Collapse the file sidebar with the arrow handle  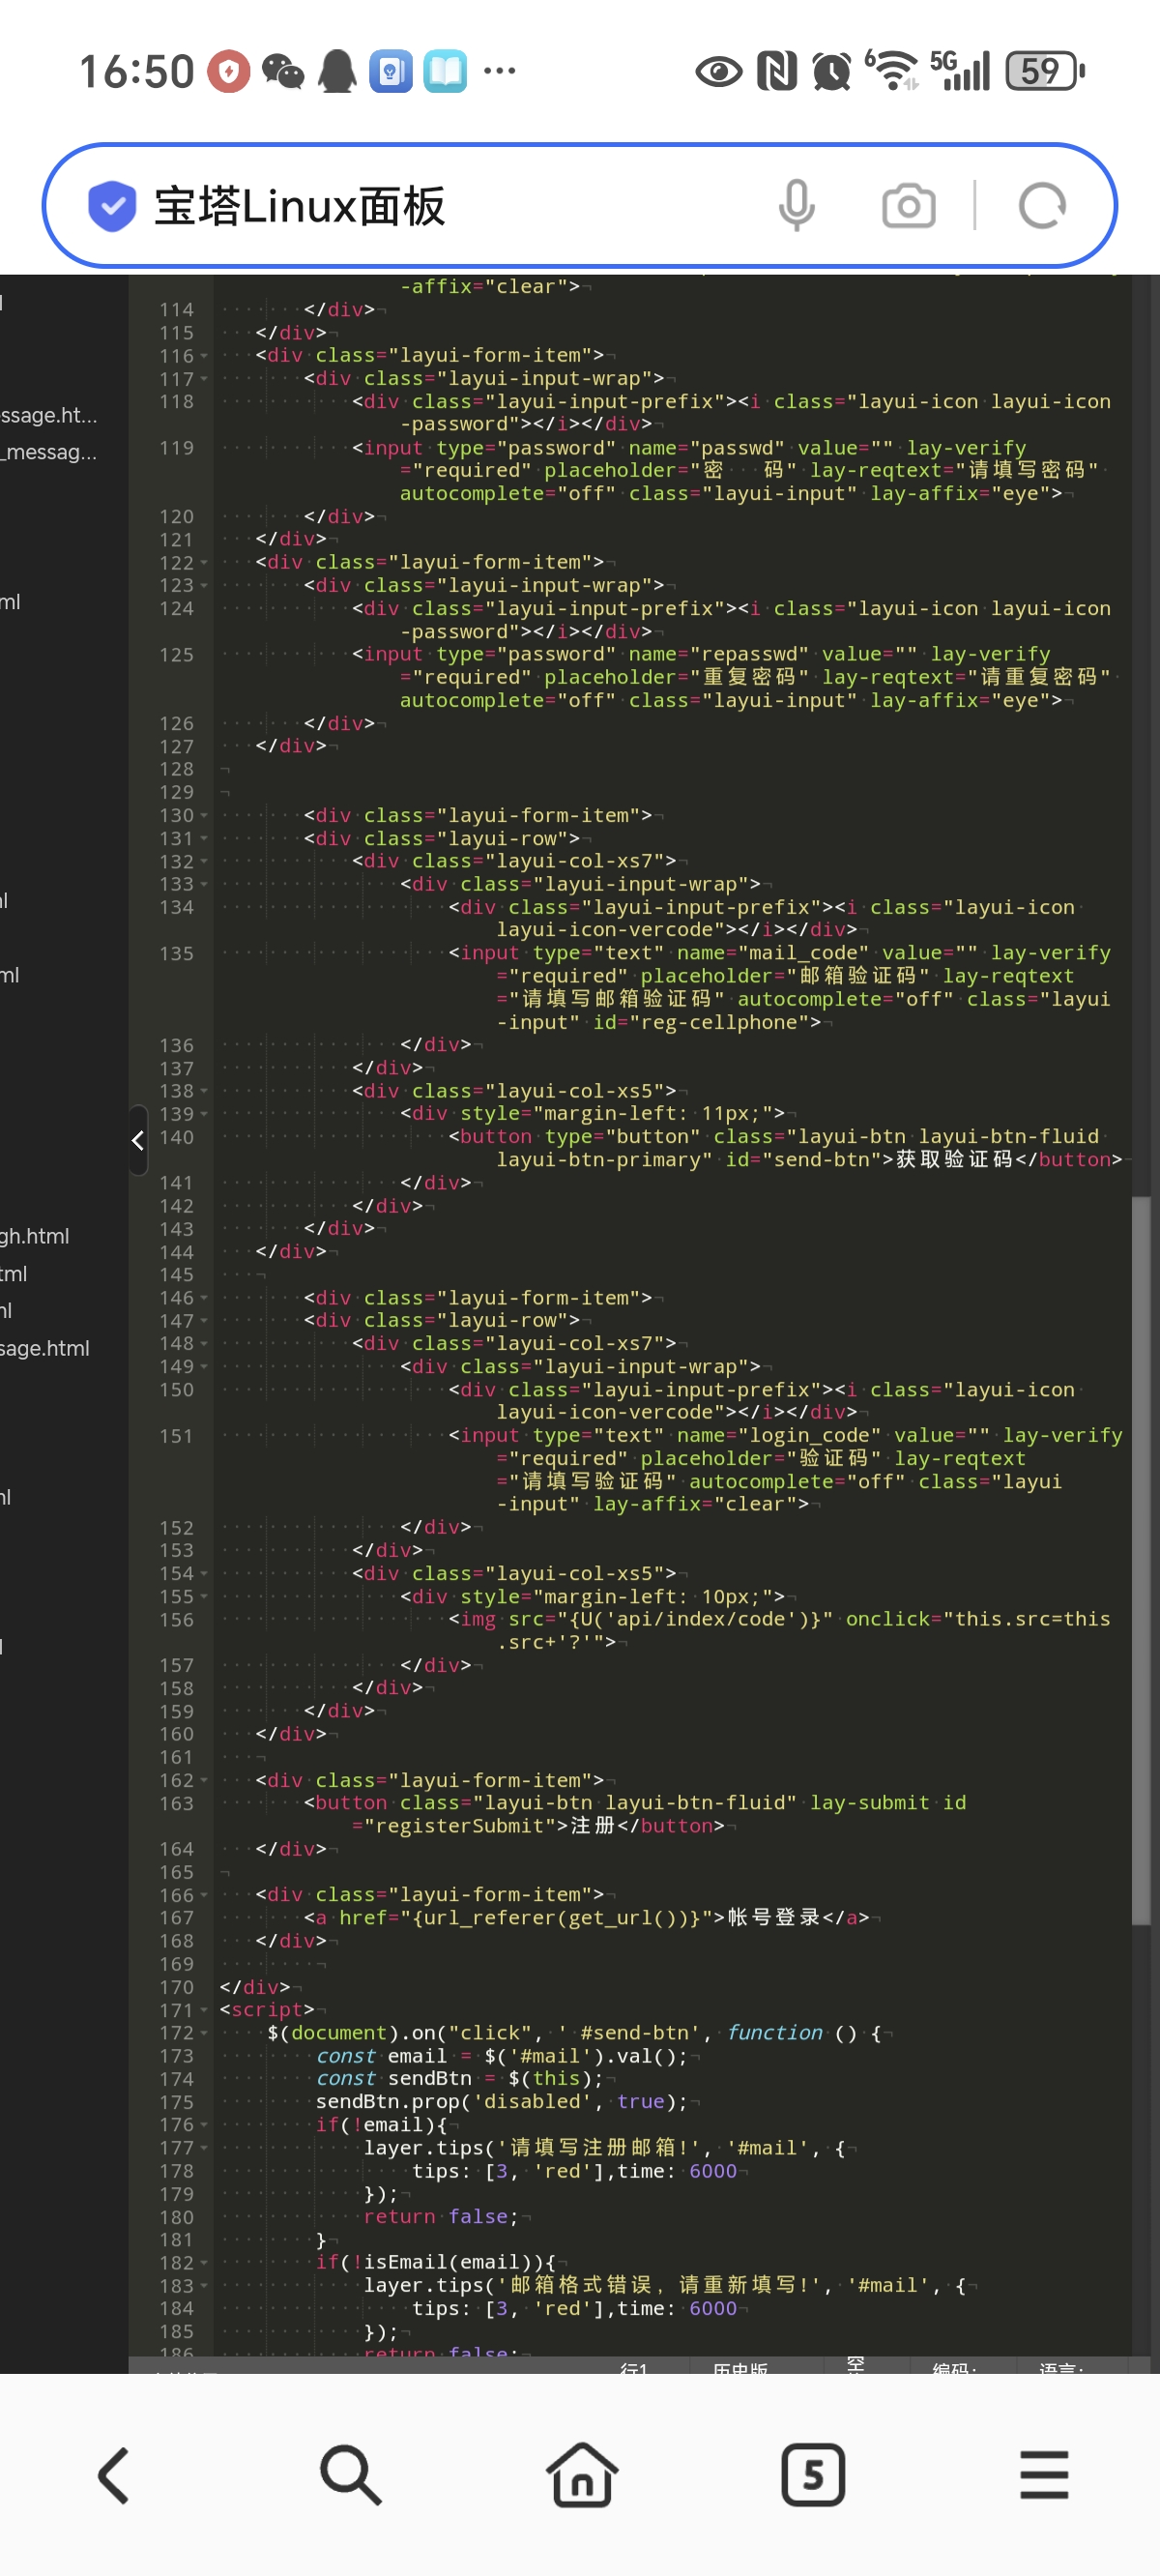click(138, 1140)
